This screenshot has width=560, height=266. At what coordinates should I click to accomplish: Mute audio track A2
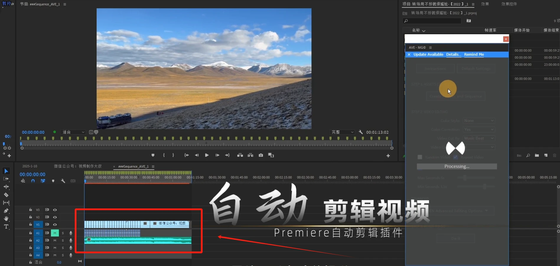click(55, 241)
